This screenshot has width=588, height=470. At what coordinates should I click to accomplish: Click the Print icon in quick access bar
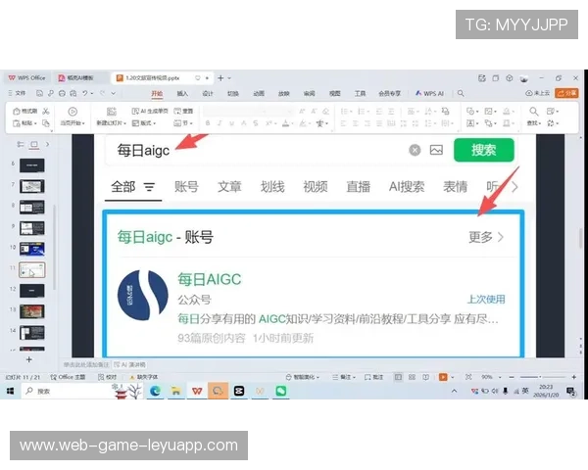pos(62,93)
